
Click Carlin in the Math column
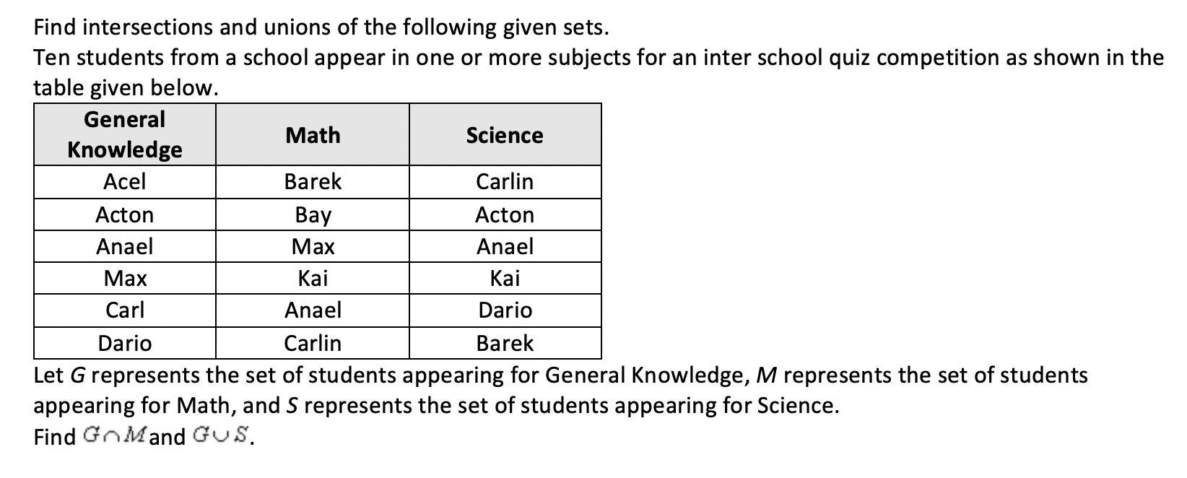tap(313, 343)
